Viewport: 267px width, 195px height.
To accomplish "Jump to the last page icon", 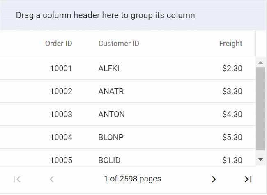I will [x=248, y=179].
